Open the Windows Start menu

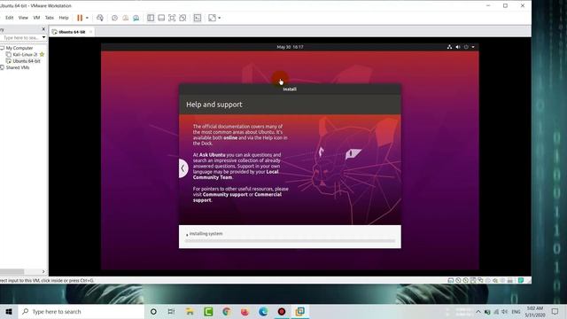pos(9,311)
